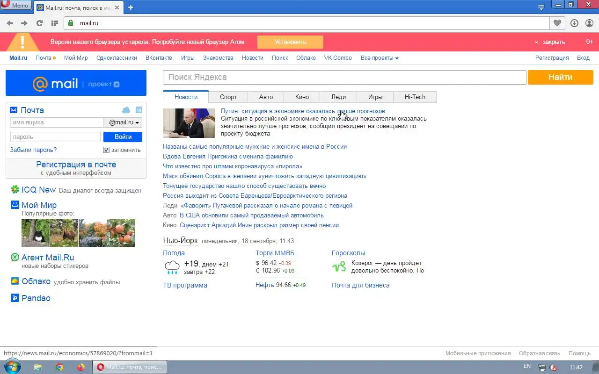Image resolution: width=599 pixels, height=374 pixels.
Task: Open the Забыли пароль? link
Action: coord(33,150)
